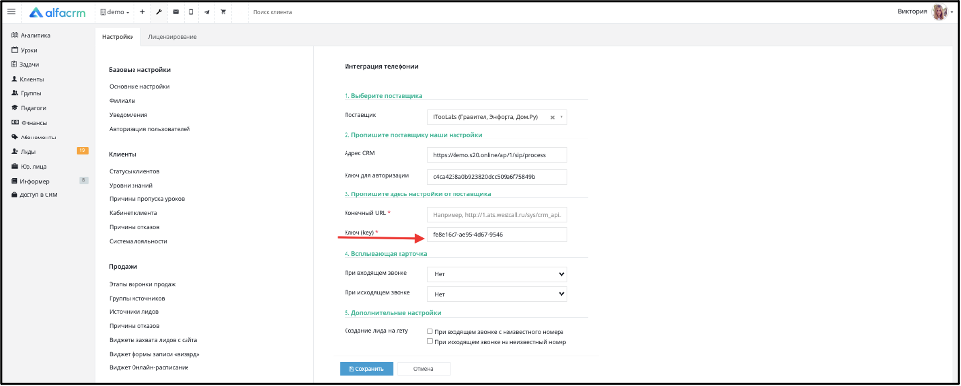Image resolution: width=961 pixels, height=386 pixels.
Task: Click the Сохранить button
Action: point(366,369)
